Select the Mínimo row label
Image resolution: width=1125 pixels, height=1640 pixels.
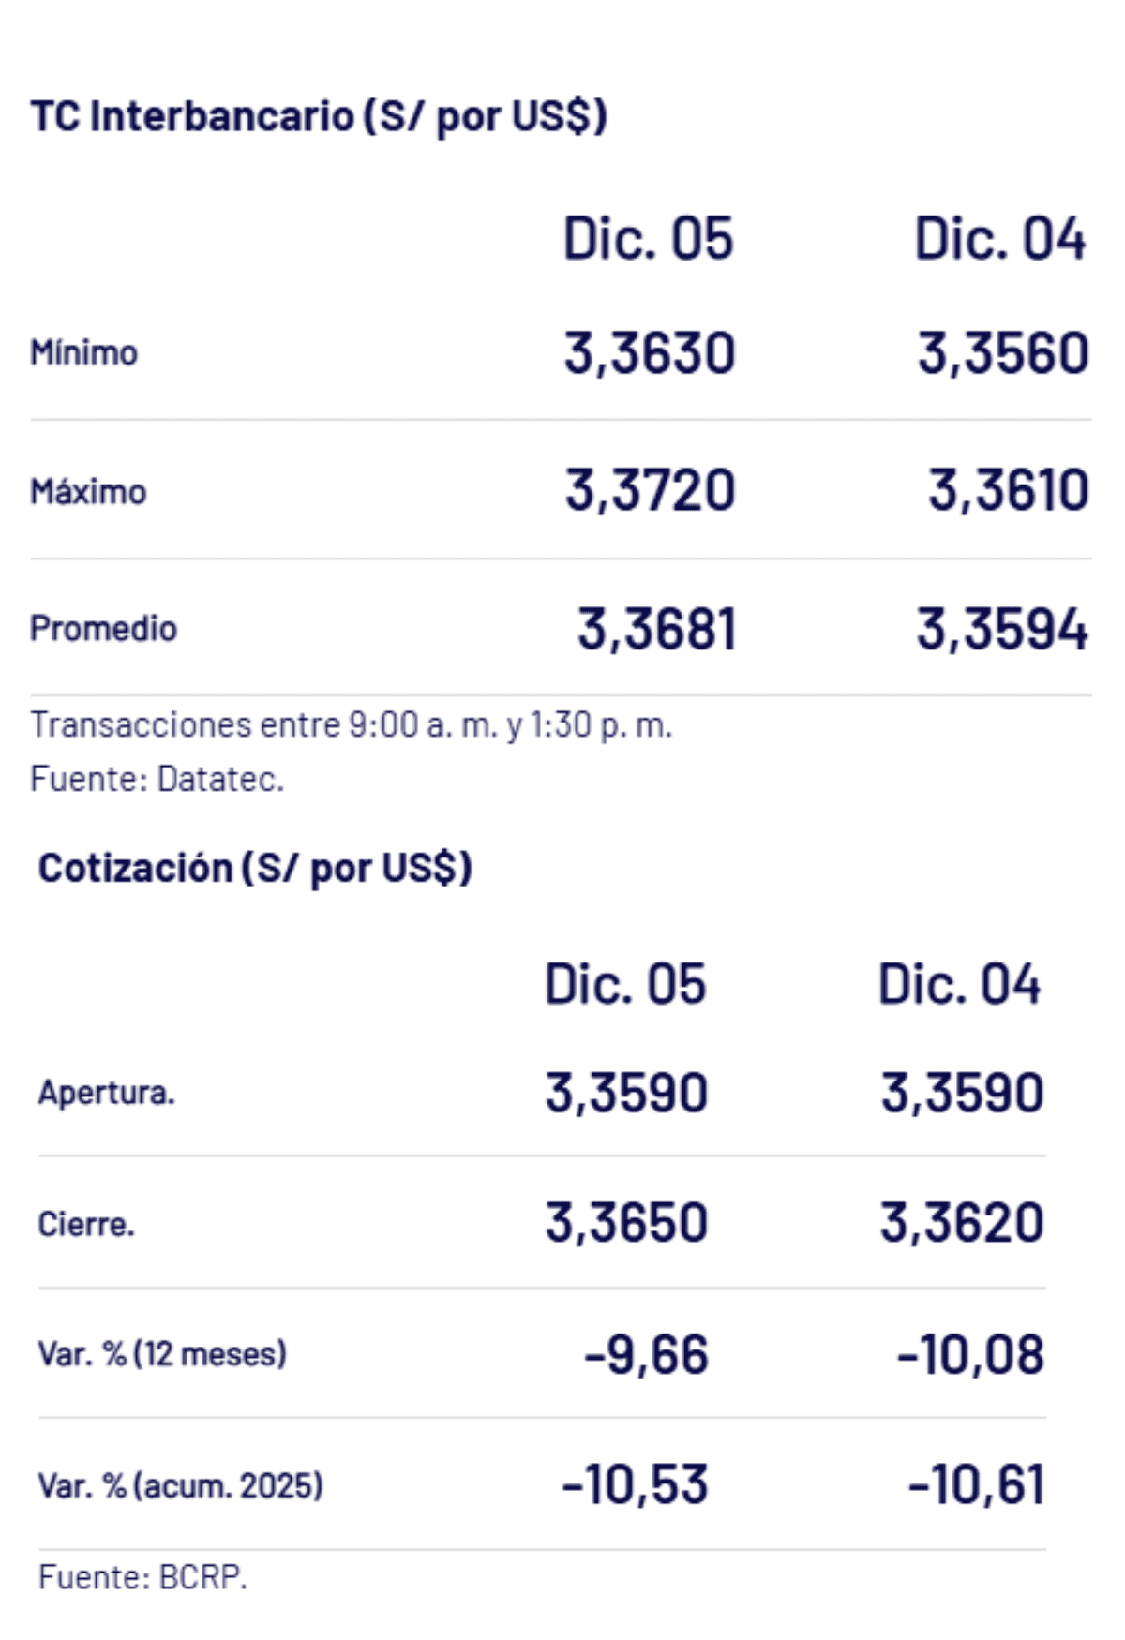coord(84,353)
